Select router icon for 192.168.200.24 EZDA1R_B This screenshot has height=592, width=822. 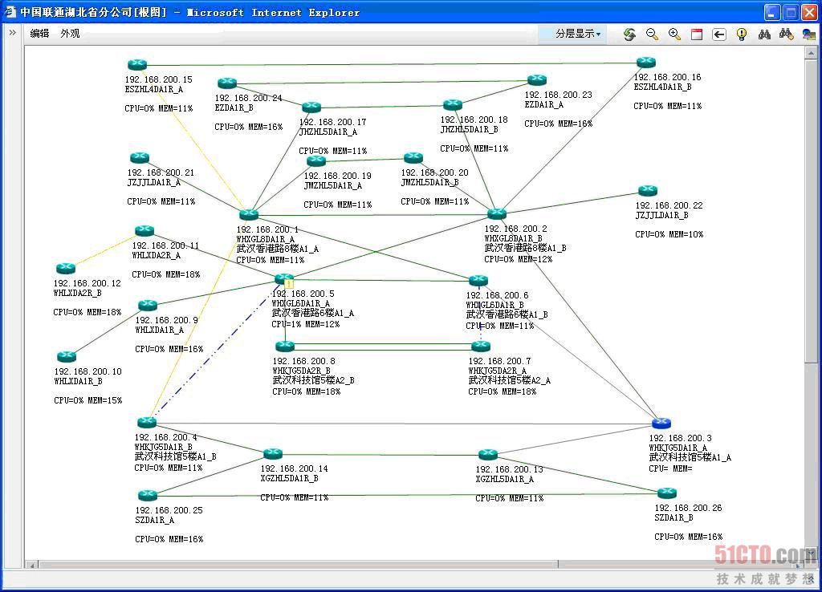(x=227, y=83)
